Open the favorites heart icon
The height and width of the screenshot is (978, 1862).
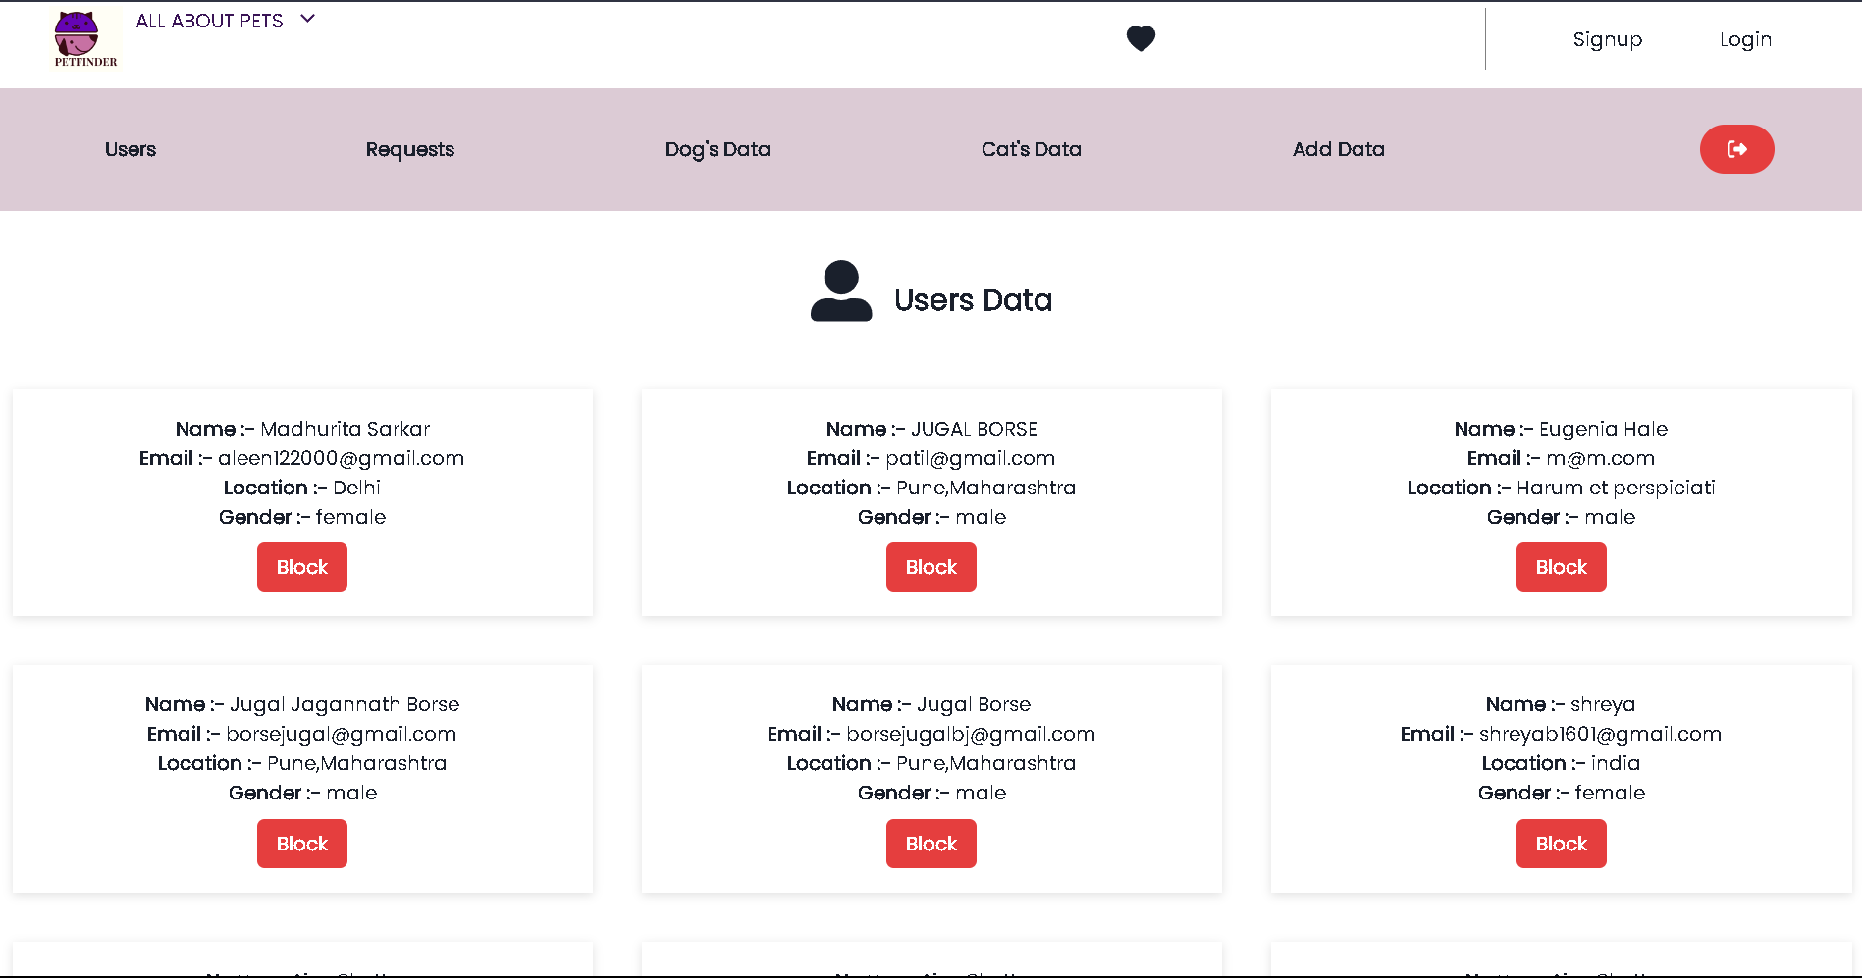pos(1141,38)
